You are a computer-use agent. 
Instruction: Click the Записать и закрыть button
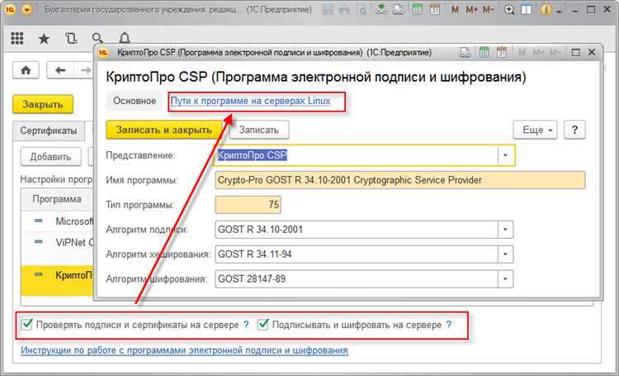[164, 130]
